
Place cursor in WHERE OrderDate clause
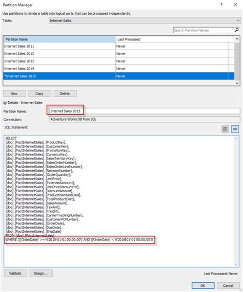click(x=79, y=239)
